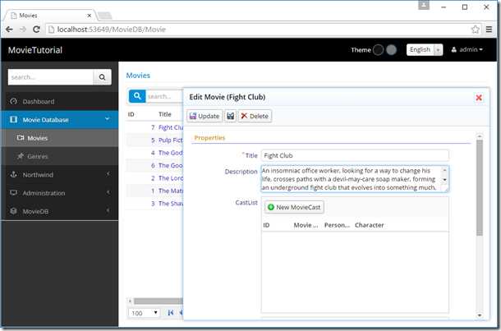The width and height of the screenshot is (501, 331).
Task: Close the Movies browser tab
Action: coord(90,16)
